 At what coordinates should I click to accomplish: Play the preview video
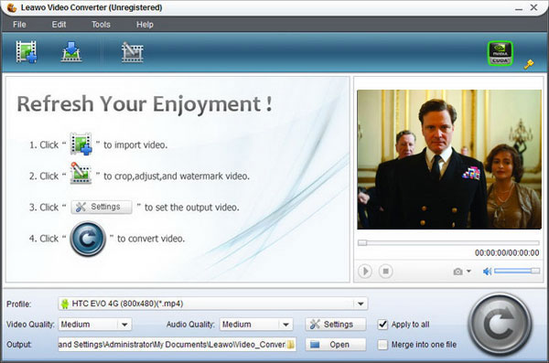pos(365,272)
